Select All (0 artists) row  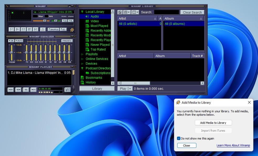[x=139, y=24]
